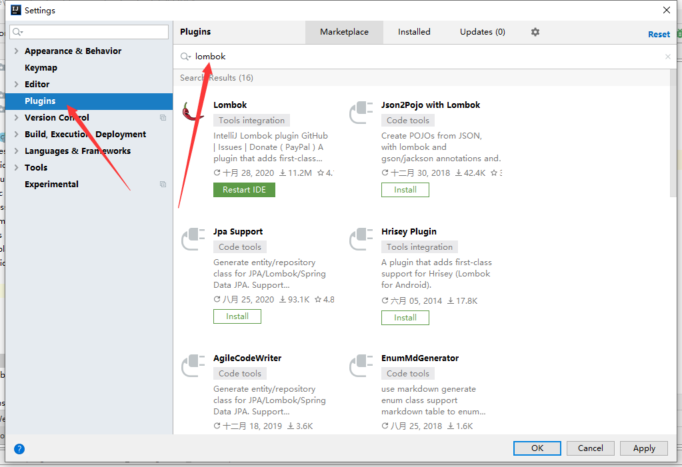682x467 pixels.
Task: Click the Cancel button
Action: point(590,448)
